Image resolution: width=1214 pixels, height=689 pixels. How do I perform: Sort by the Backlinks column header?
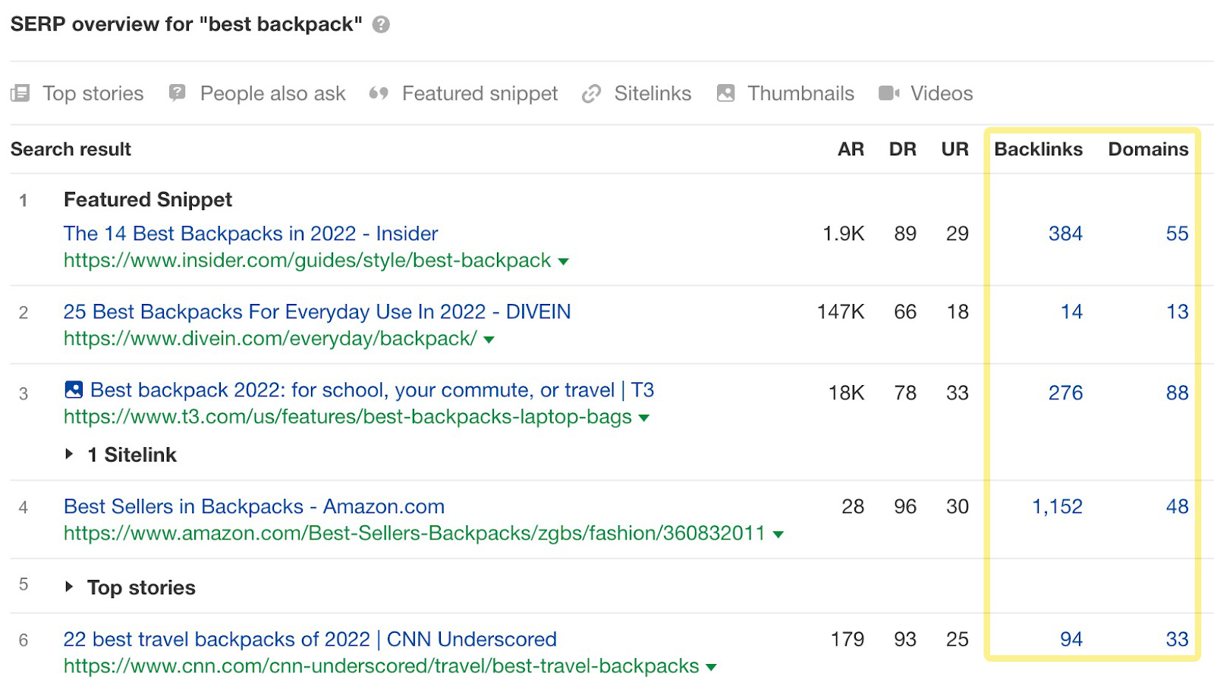[1038, 149]
